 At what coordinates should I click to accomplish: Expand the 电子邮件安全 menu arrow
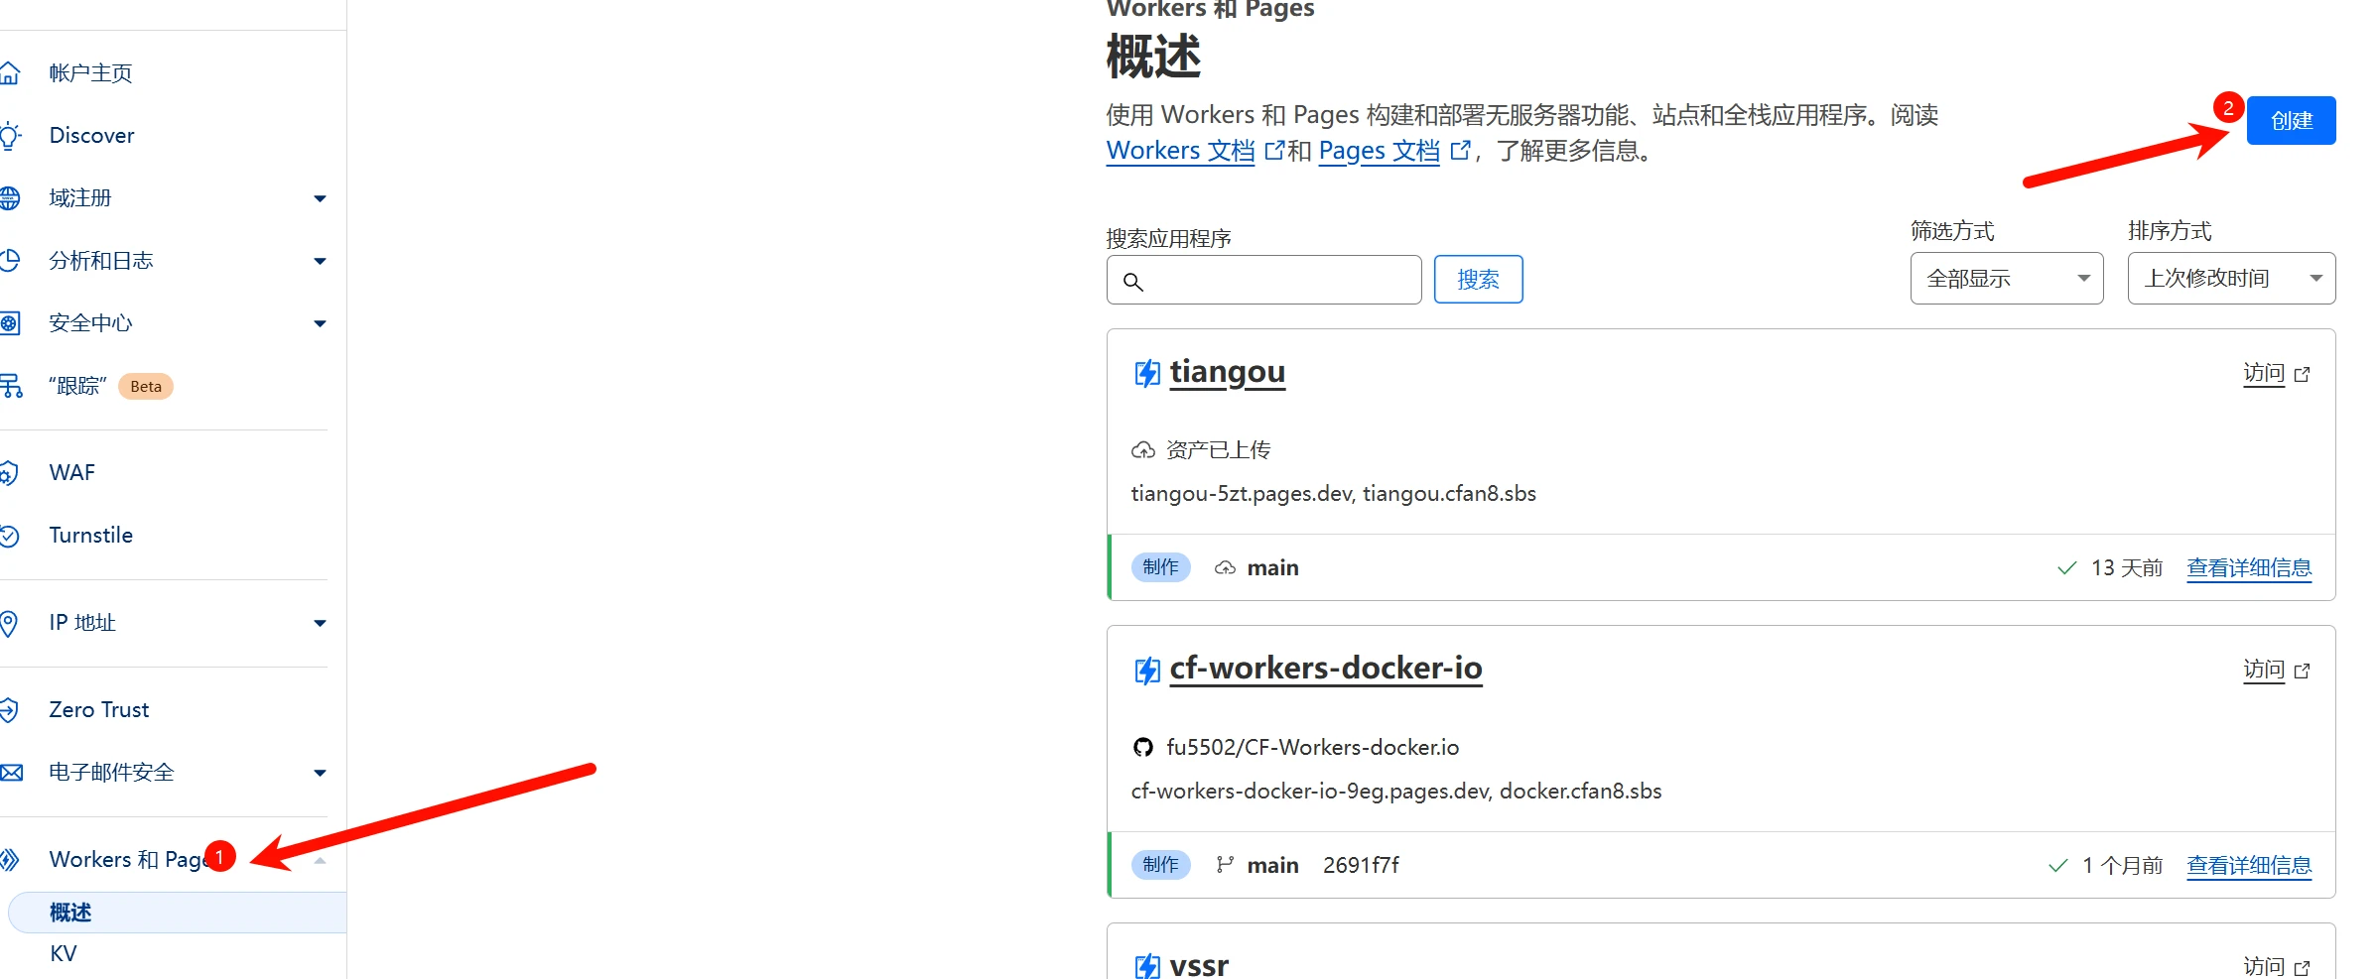[x=320, y=773]
